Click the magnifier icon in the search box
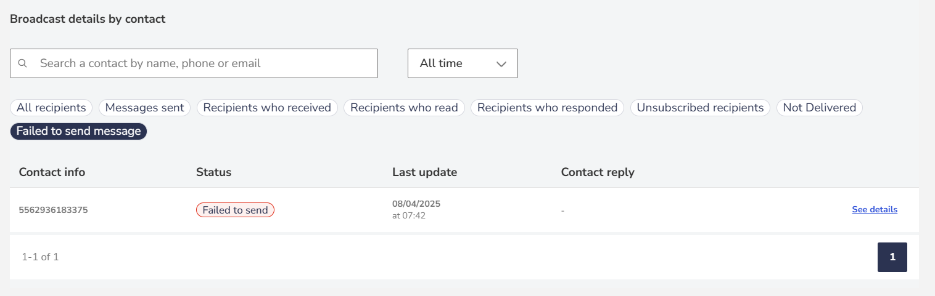This screenshot has width=935, height=296. [23, 63]
